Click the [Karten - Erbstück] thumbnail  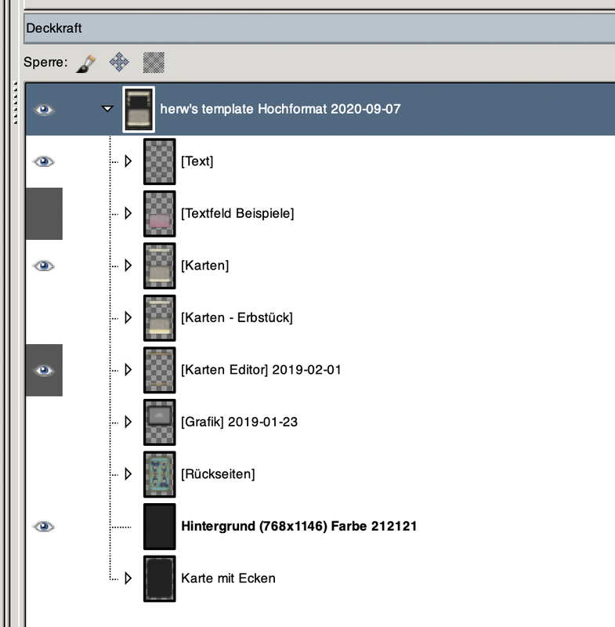[160, 318]
